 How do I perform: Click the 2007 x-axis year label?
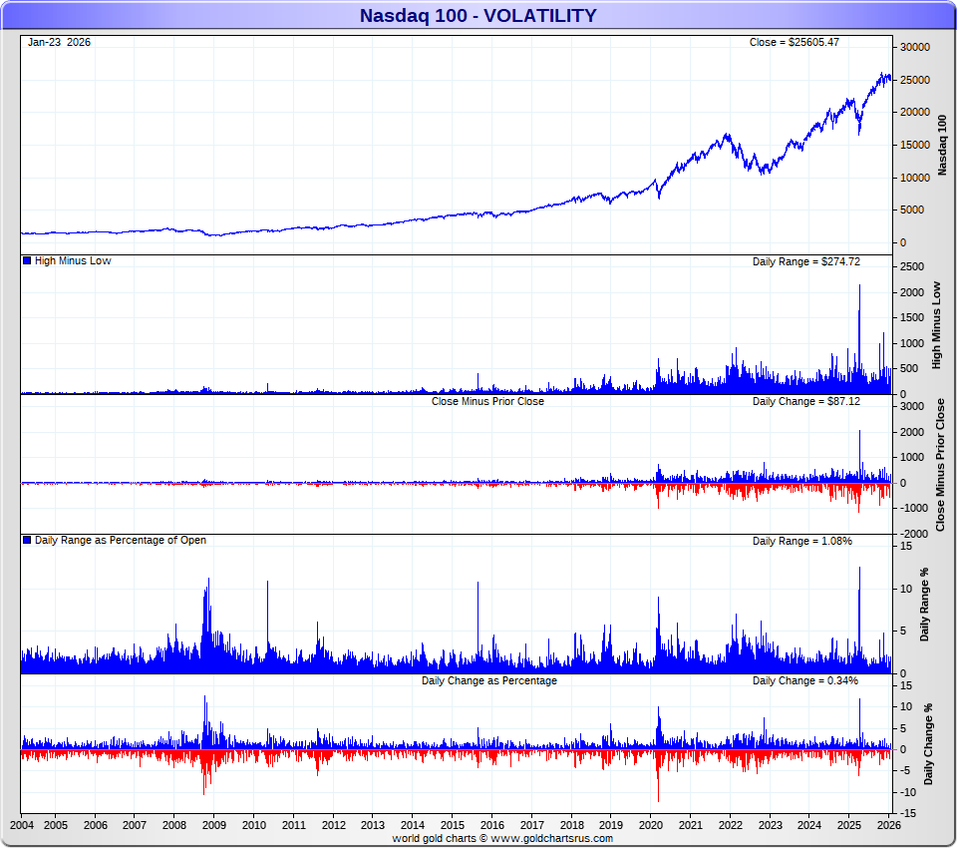pyautogui.click(x=135, y=825)
